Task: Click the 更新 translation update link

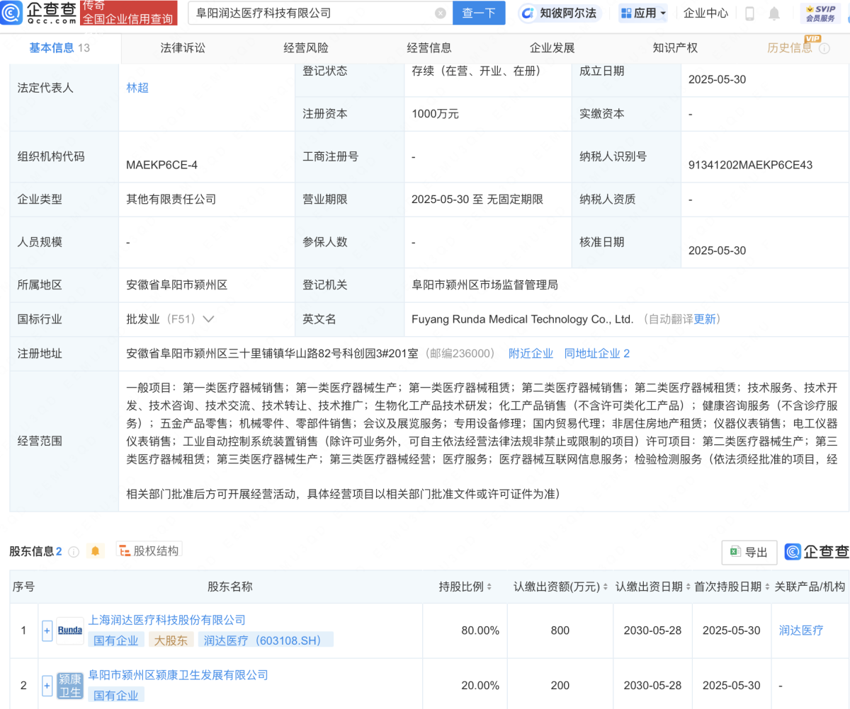Action: [x=705, y=319]
